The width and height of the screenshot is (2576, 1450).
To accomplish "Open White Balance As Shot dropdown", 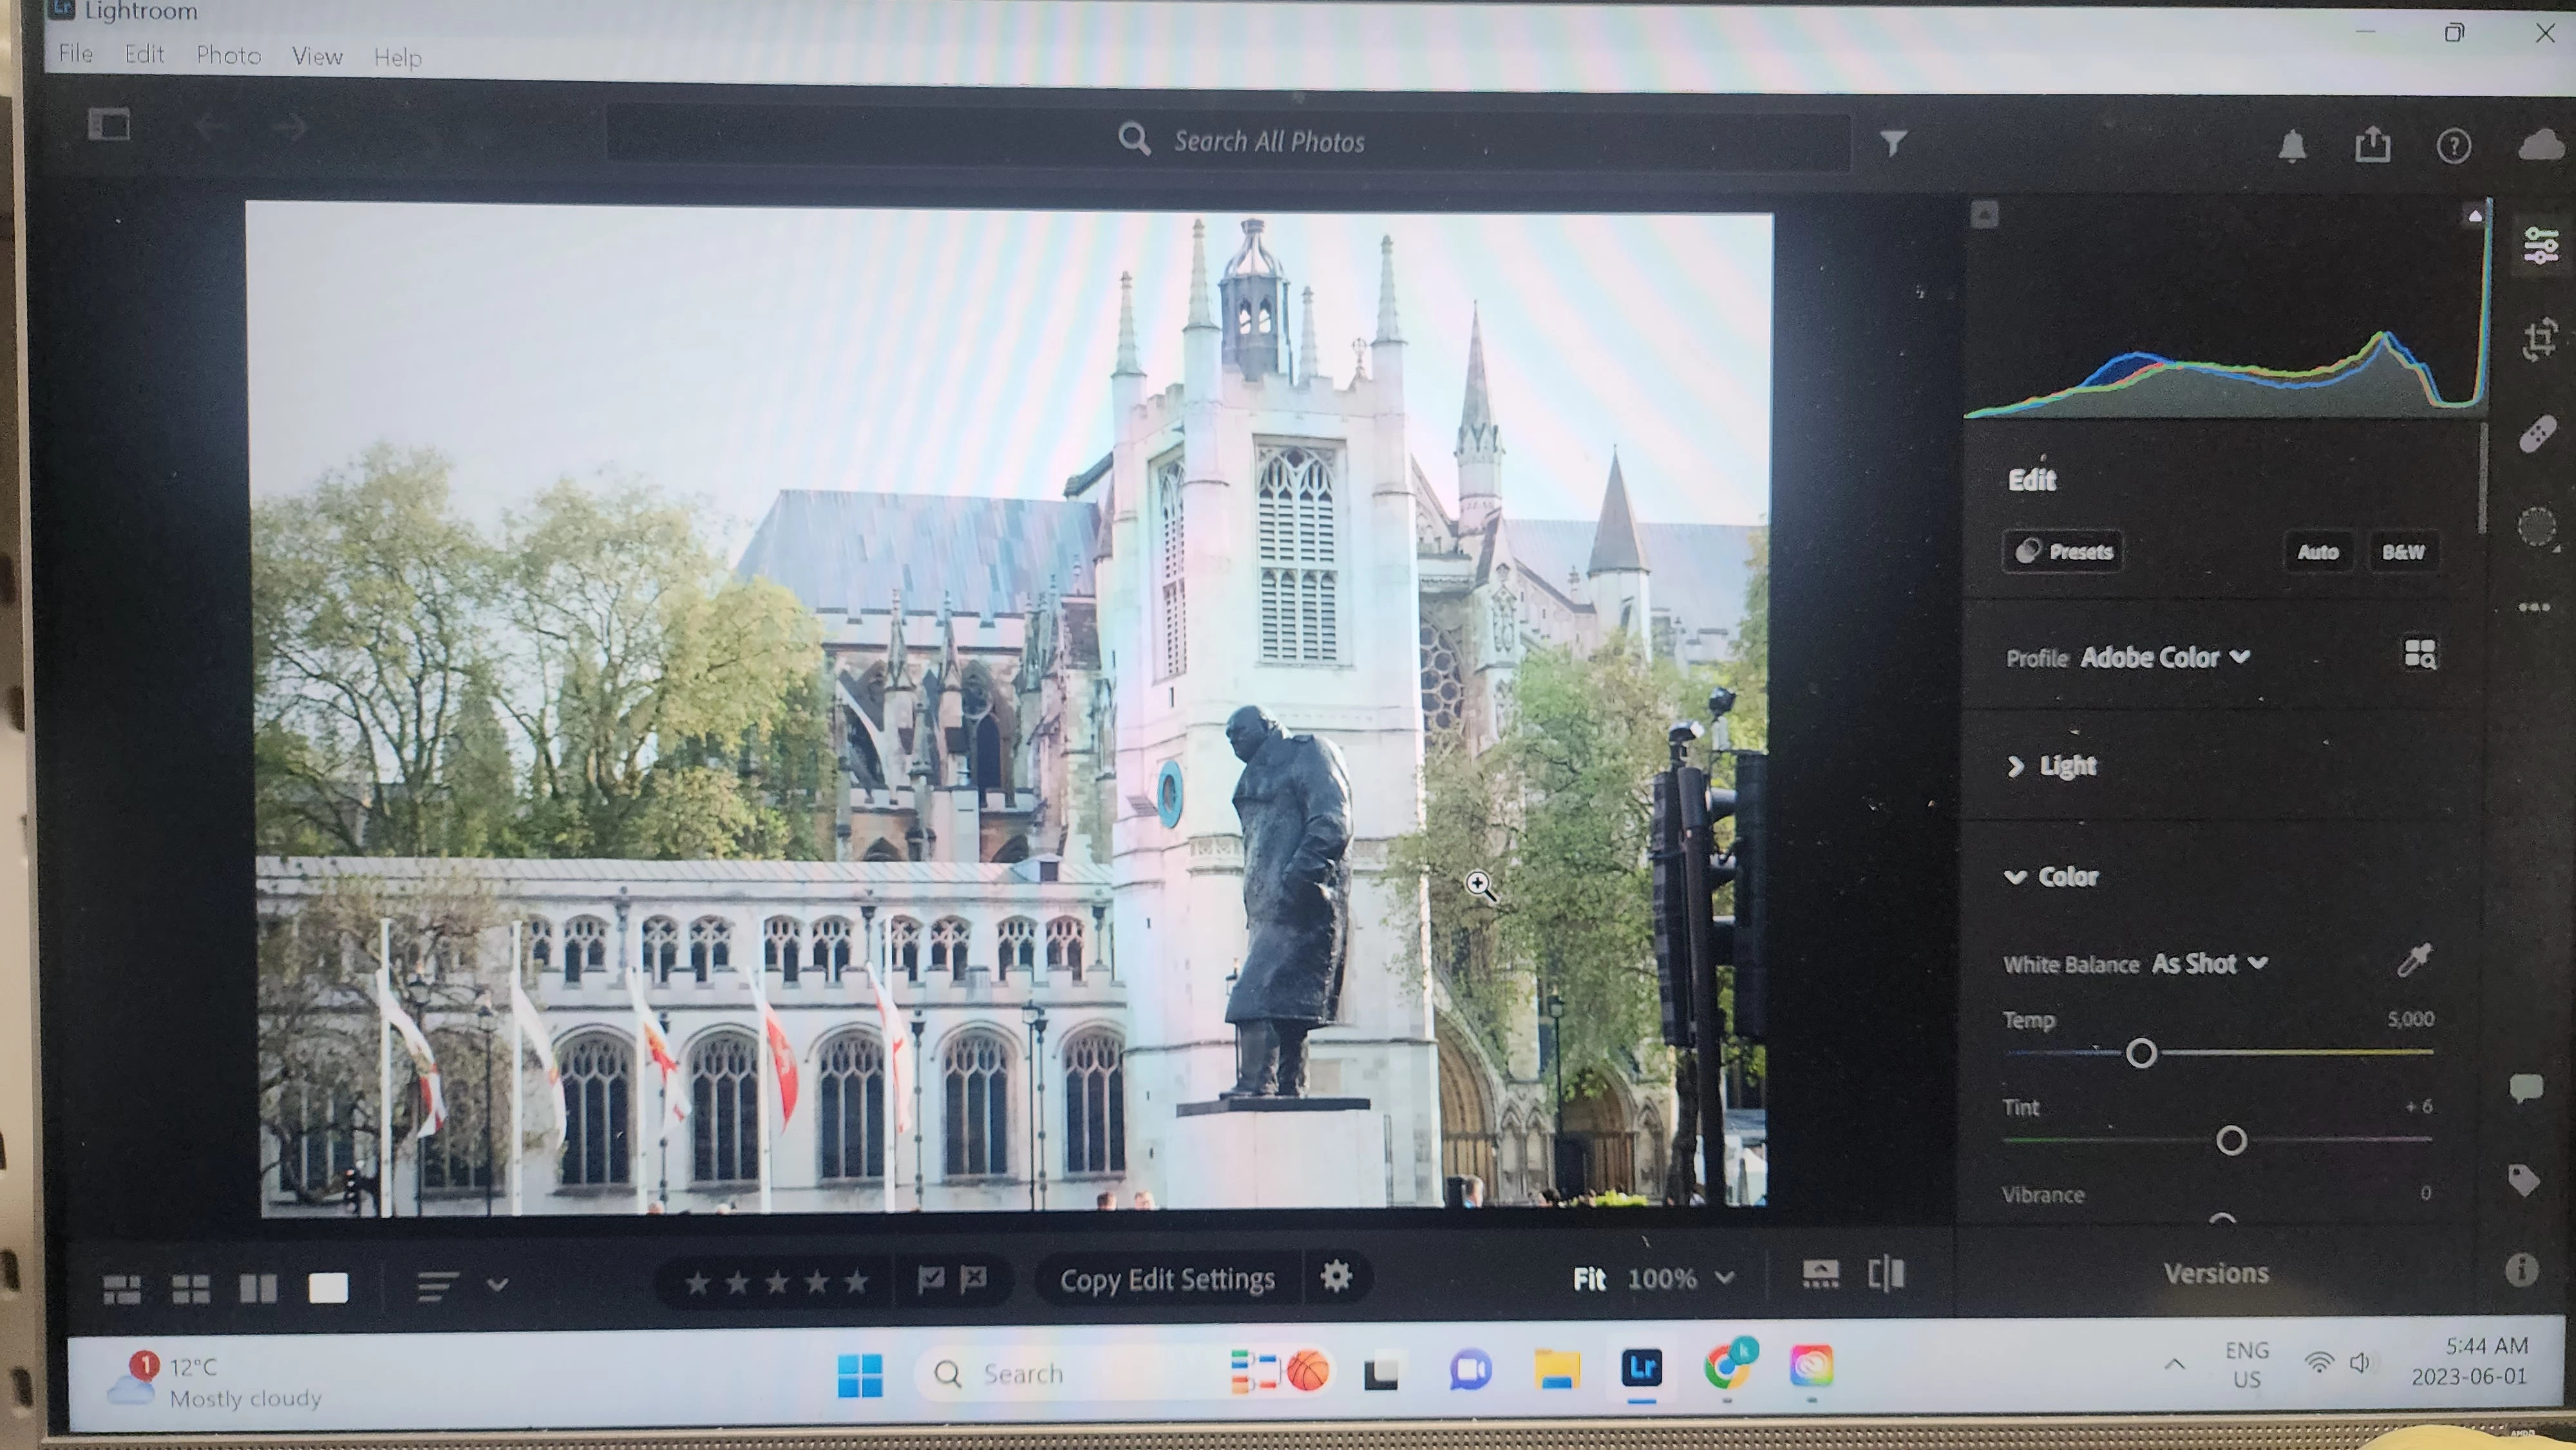I will point(2209,963).
